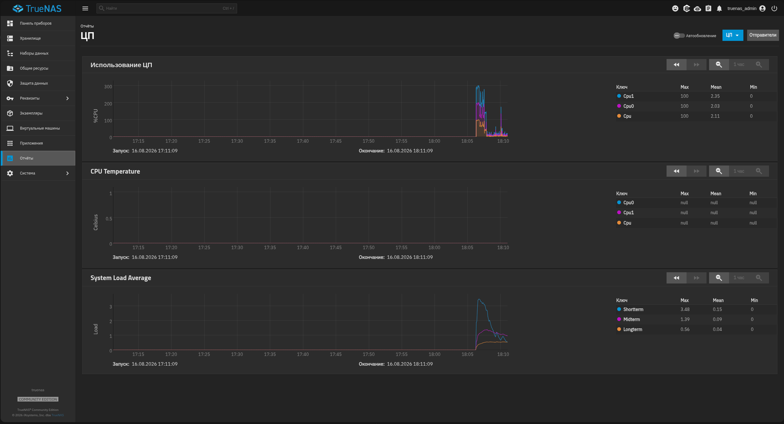784x424 pixels.
Task: Open the TrueNAS Connect status cloud icon
Action: [x=697, y=8]
